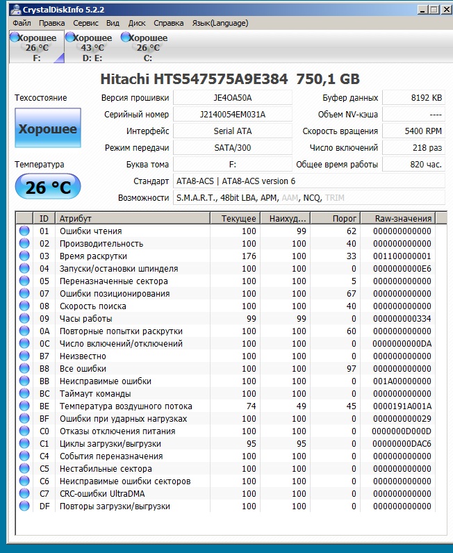
Task: Open the Файл menu
Action: pos(22,23)
